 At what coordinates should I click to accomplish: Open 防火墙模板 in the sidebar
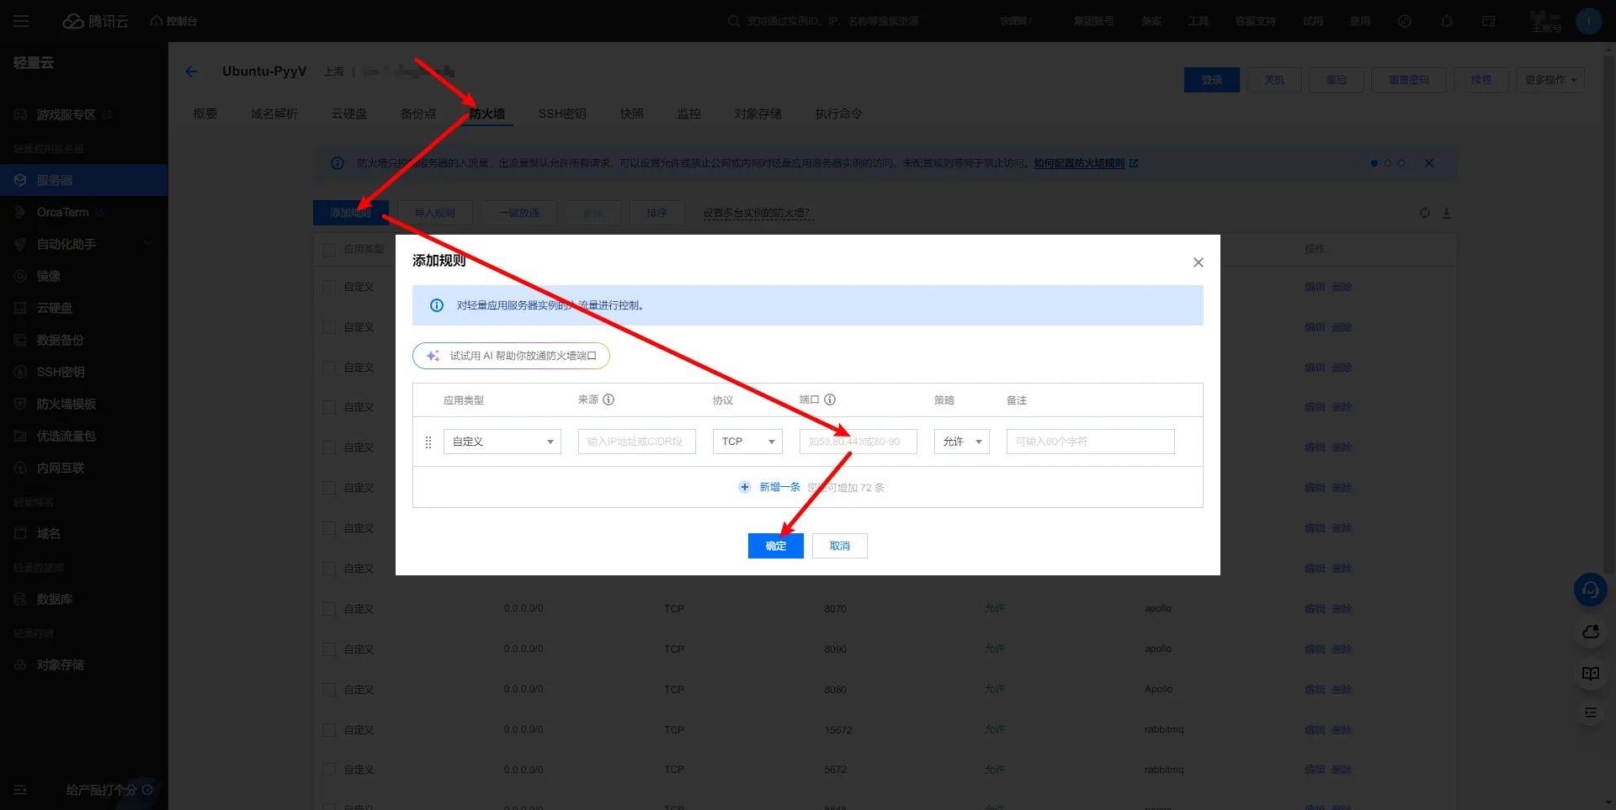point(66,404)
